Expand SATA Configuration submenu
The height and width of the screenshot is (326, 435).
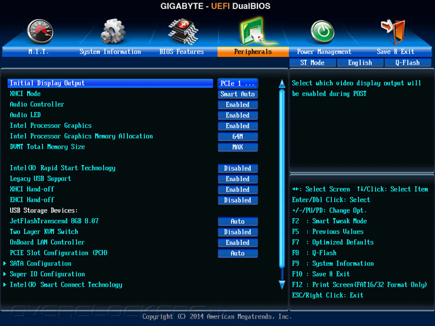(41, 264)
